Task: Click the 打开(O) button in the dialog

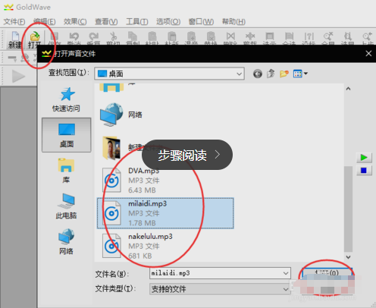Action: tap(327, 273)
